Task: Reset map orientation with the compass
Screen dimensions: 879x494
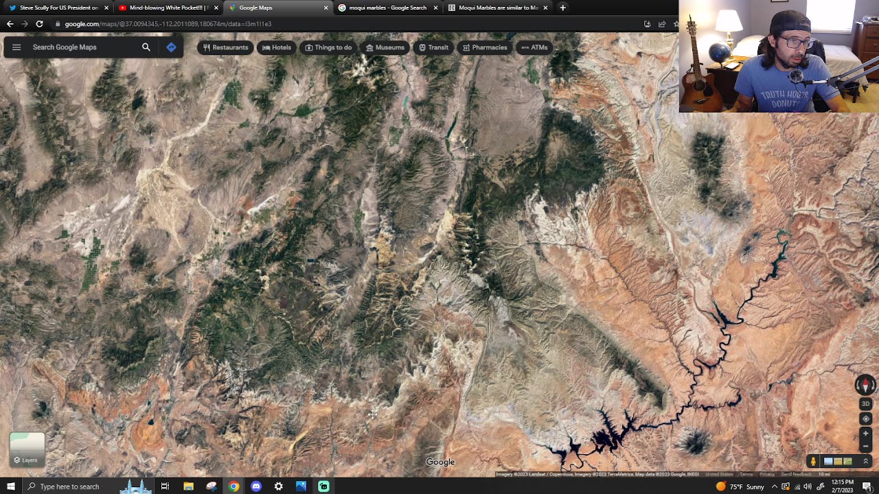Action: coord(865,385)
